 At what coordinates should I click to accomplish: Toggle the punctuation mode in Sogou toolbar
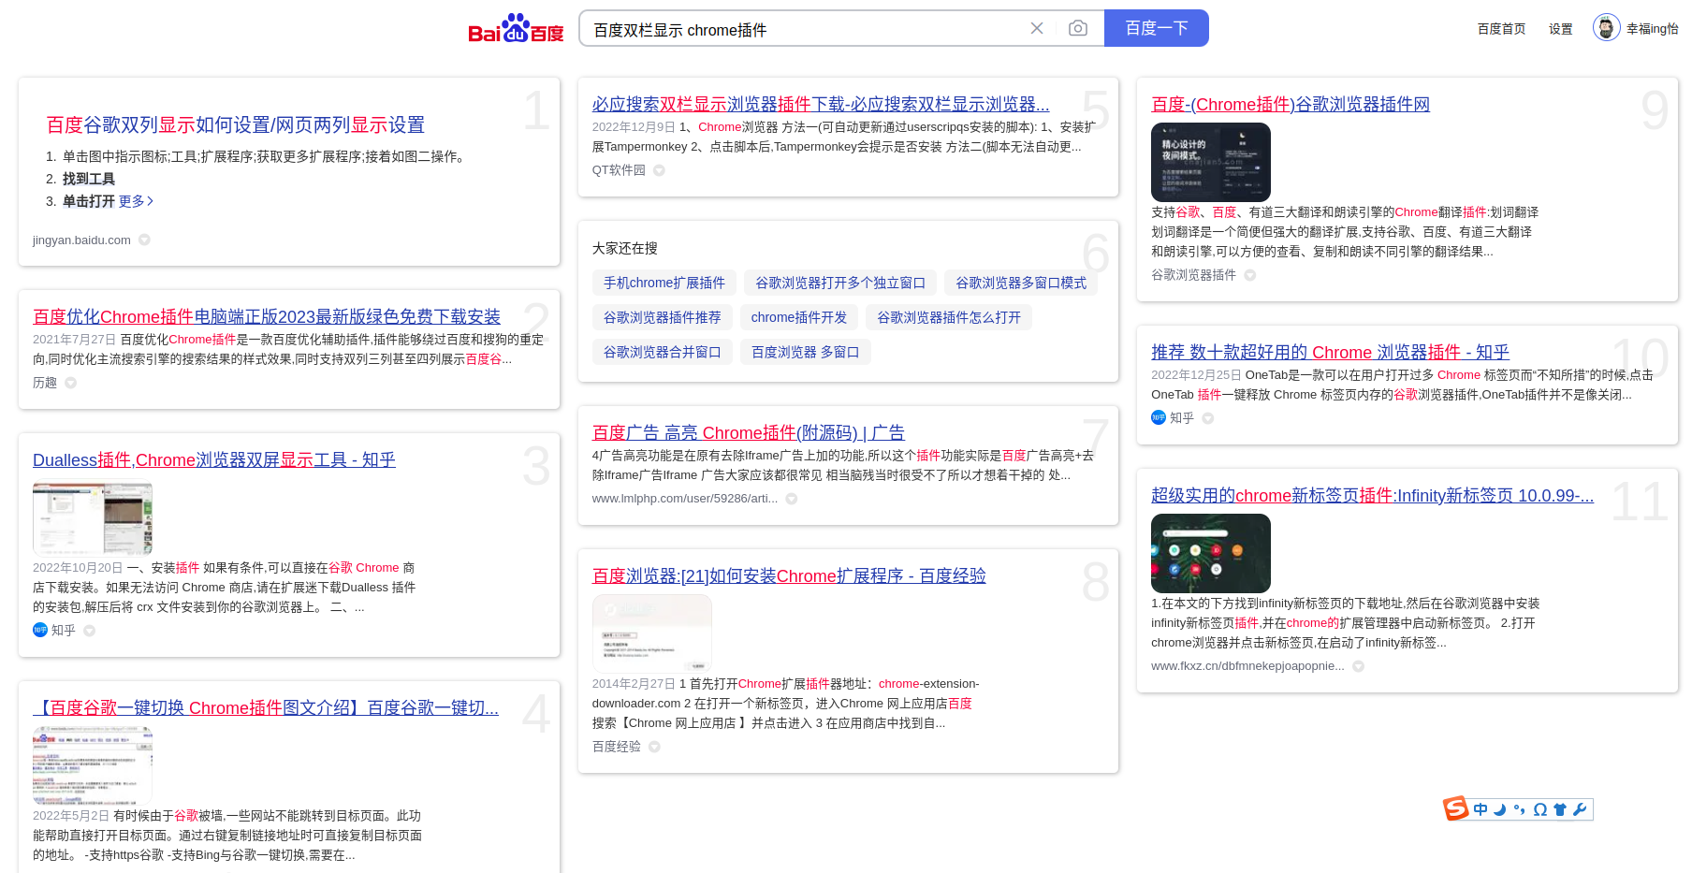click(x=1519, y=809)
